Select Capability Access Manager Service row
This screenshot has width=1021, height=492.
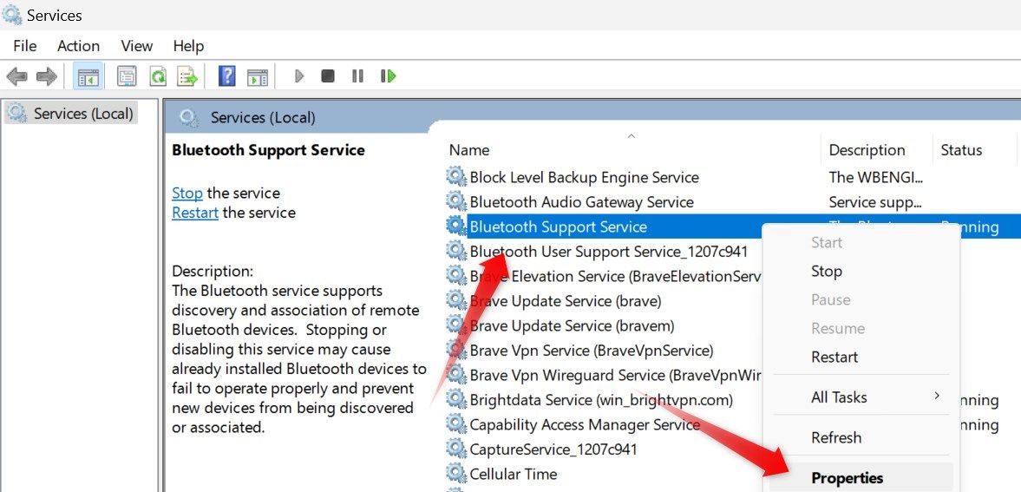point(584,425)
